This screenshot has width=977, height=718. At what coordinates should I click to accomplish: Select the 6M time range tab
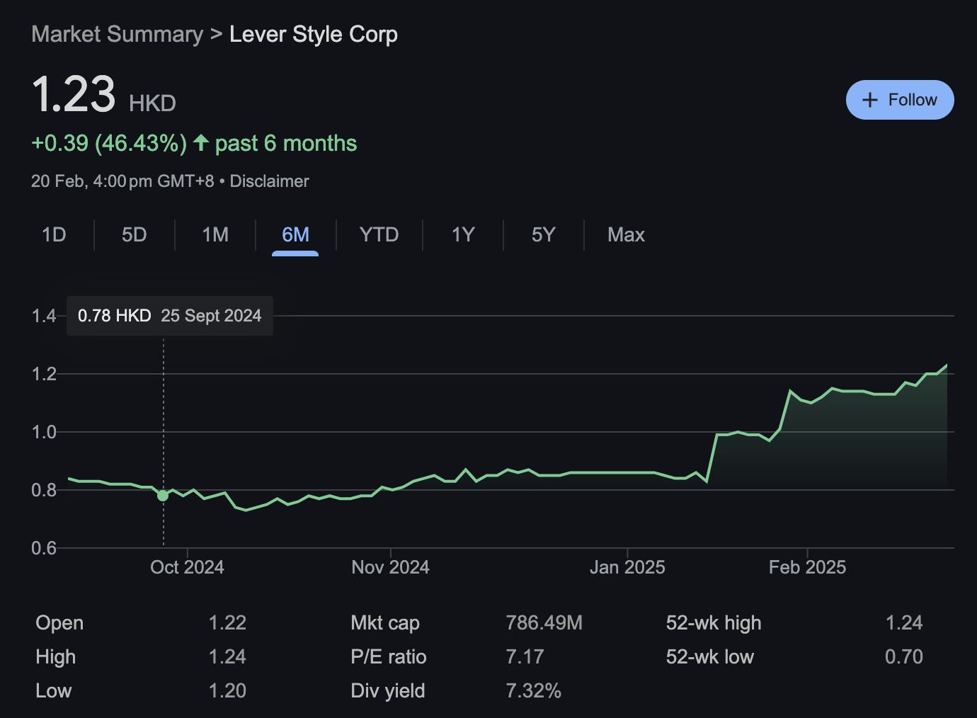pyautogui.click(x=295, y=234)
